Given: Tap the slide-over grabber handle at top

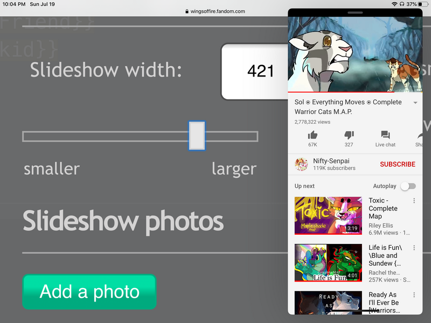Looking at the screenshot, I should click(x=355, y=12).
